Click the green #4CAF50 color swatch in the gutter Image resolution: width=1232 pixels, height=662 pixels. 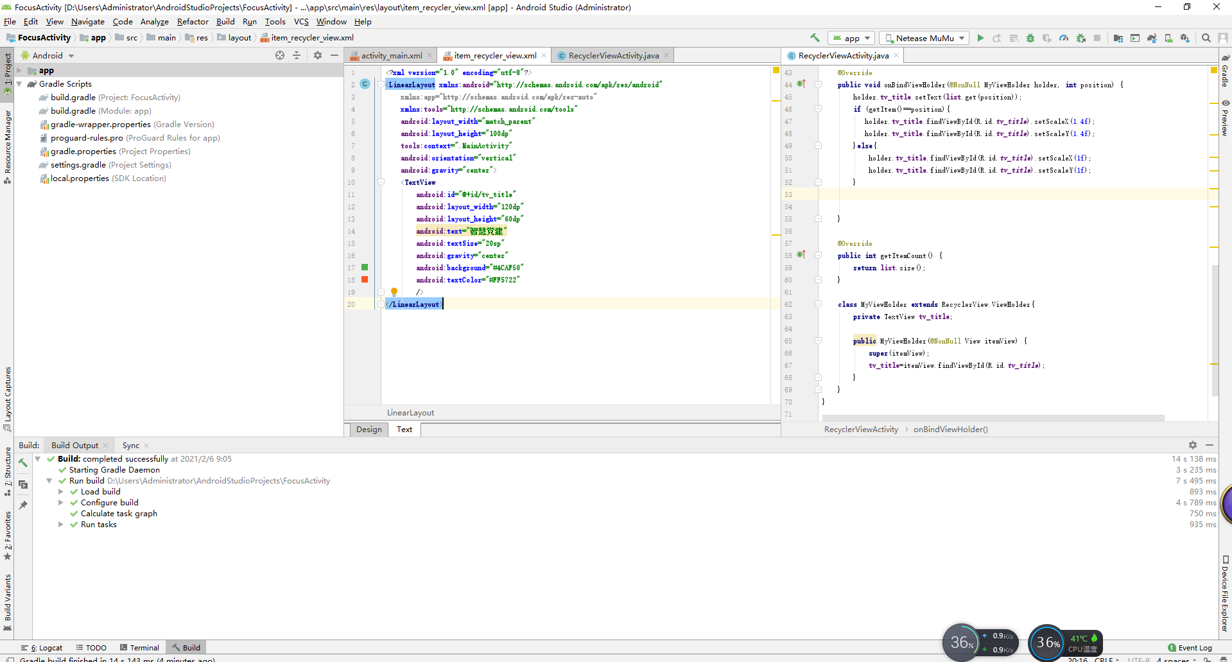pyautogui.click(x=365, y=267)
